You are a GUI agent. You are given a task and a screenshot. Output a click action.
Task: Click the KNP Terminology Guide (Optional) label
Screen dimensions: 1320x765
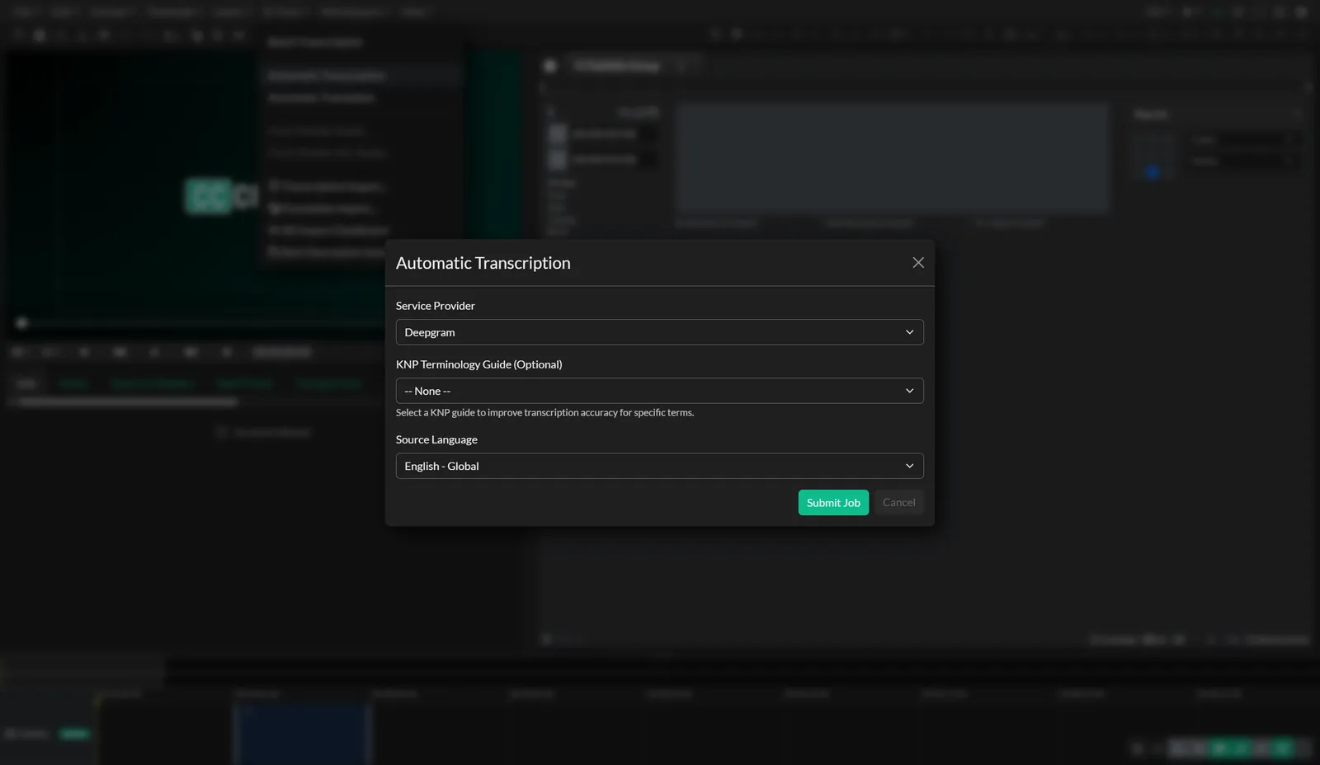pyautogui.click(x=478, y=364)
